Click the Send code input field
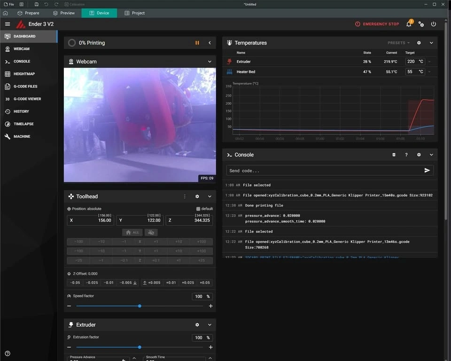This screenshot has height=361, width=451. (324, 171)
